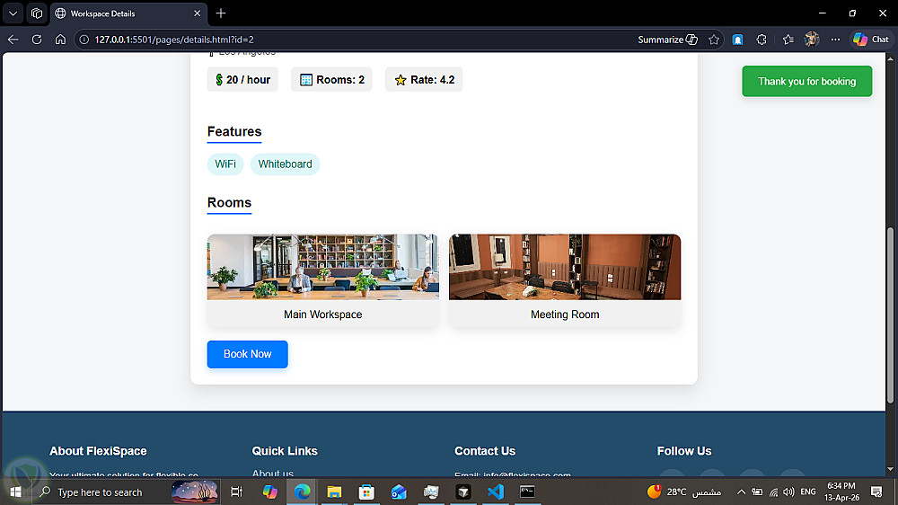
Task: Show hidden system tray icons
Action: pos(741,492)
